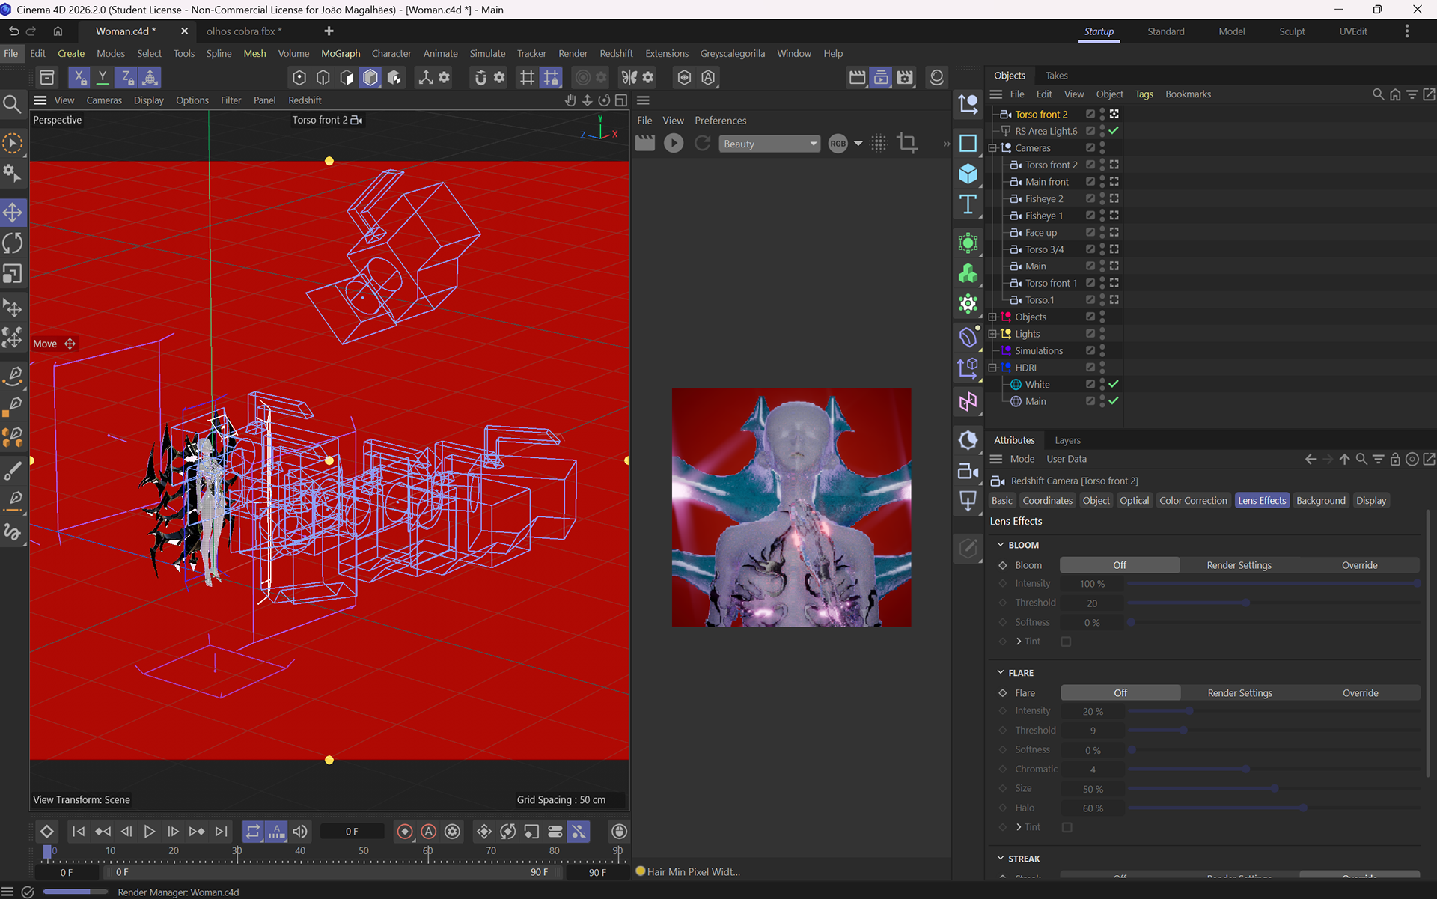Open the Color Correction attribute tab
The image size is (1437, 899).
point(1193,501)
